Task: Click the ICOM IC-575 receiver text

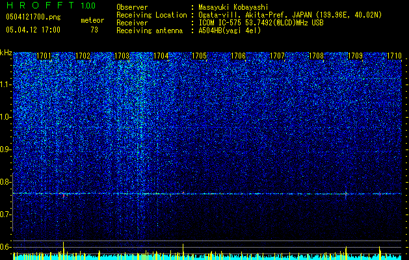Action: click(261, 23)
